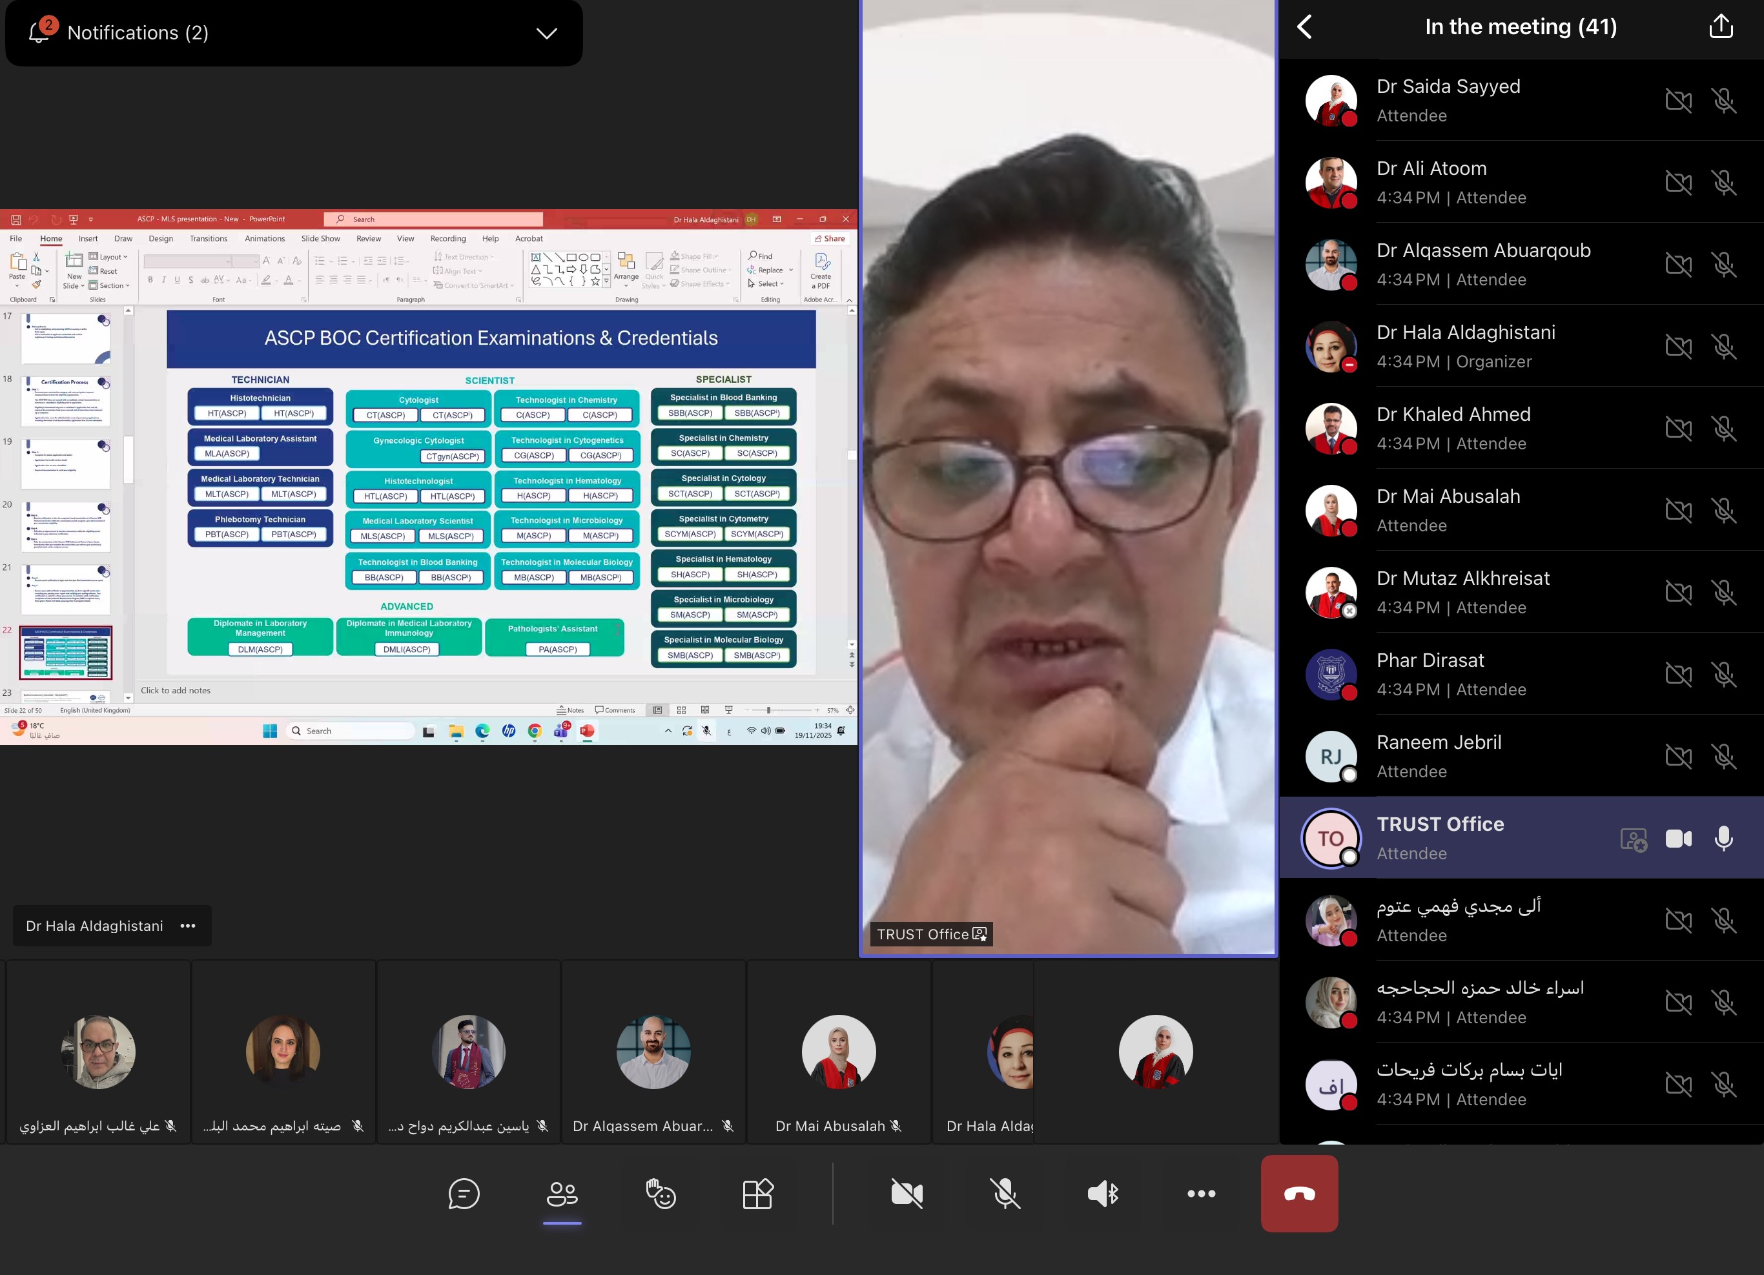Select Dr Hala Aldaghistani organizer entry
1764x1275 pixels.
1465,345
